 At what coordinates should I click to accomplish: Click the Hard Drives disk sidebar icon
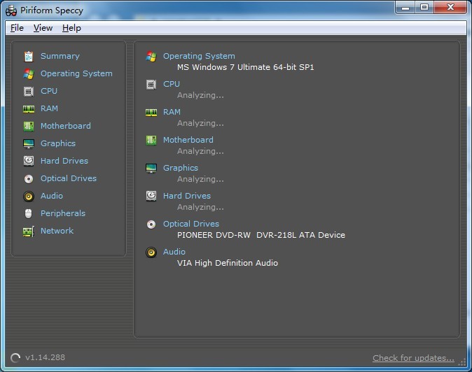[x=29, y=161]
